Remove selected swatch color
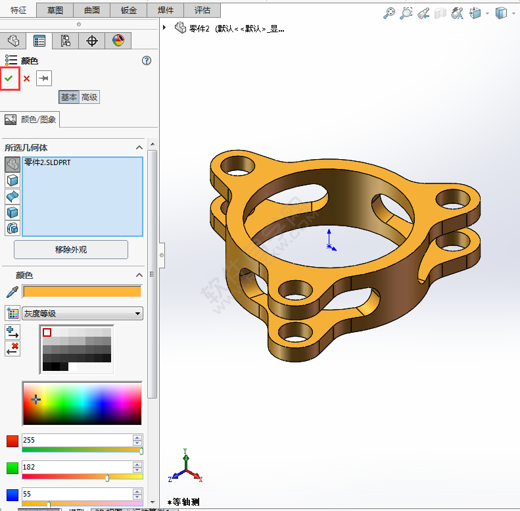 (x=12, y=349)
